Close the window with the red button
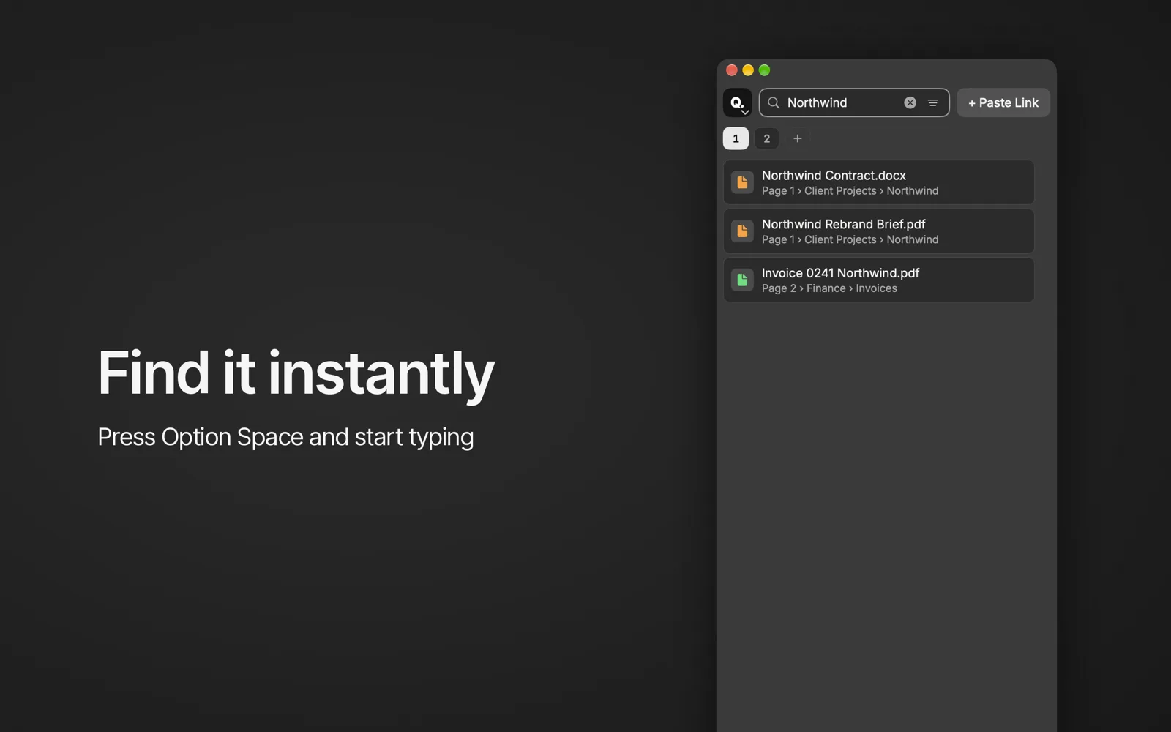1171x732 pixels. coord(732,70)
